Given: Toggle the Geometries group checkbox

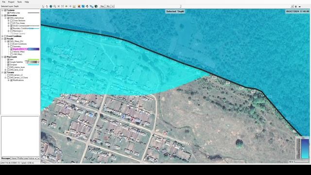Looking at the screenshot, I should coord(5,15).
